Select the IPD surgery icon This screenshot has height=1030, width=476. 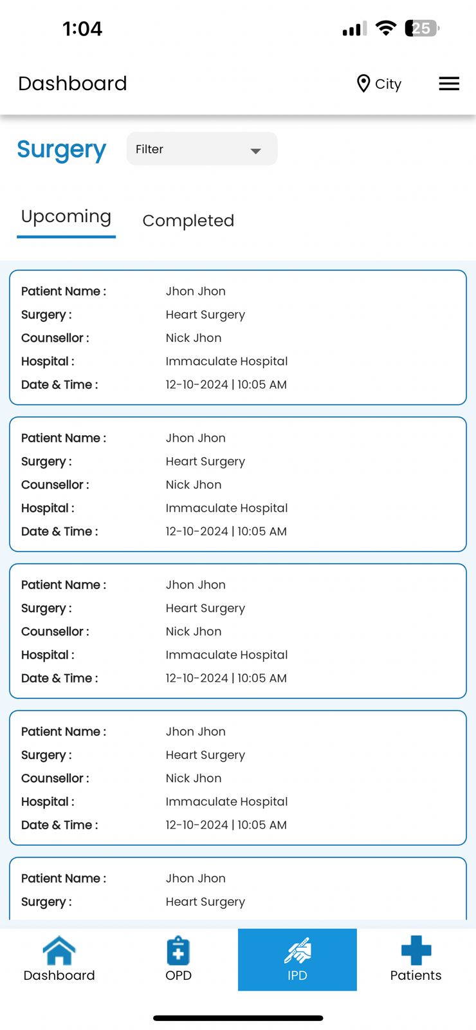pyautogui.click(x=297, y=951)
